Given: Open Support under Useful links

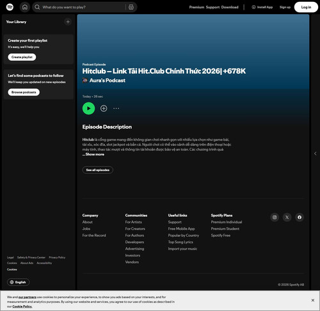Looking at the screenshot, I should coord(175,222).
